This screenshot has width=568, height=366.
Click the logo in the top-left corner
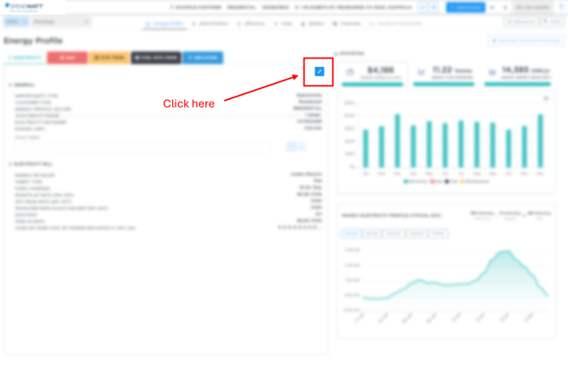(x=24, y=7)
